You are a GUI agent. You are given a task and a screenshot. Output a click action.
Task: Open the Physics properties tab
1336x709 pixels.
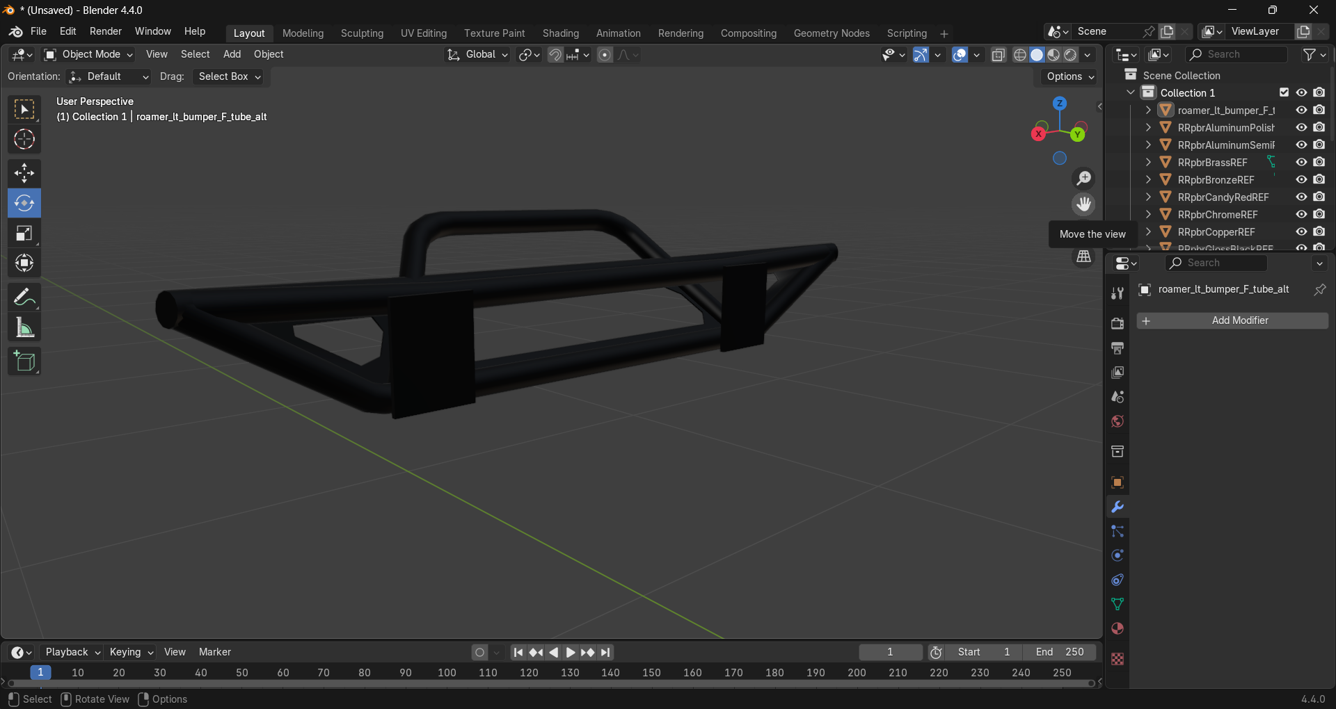pos(1118,555)
